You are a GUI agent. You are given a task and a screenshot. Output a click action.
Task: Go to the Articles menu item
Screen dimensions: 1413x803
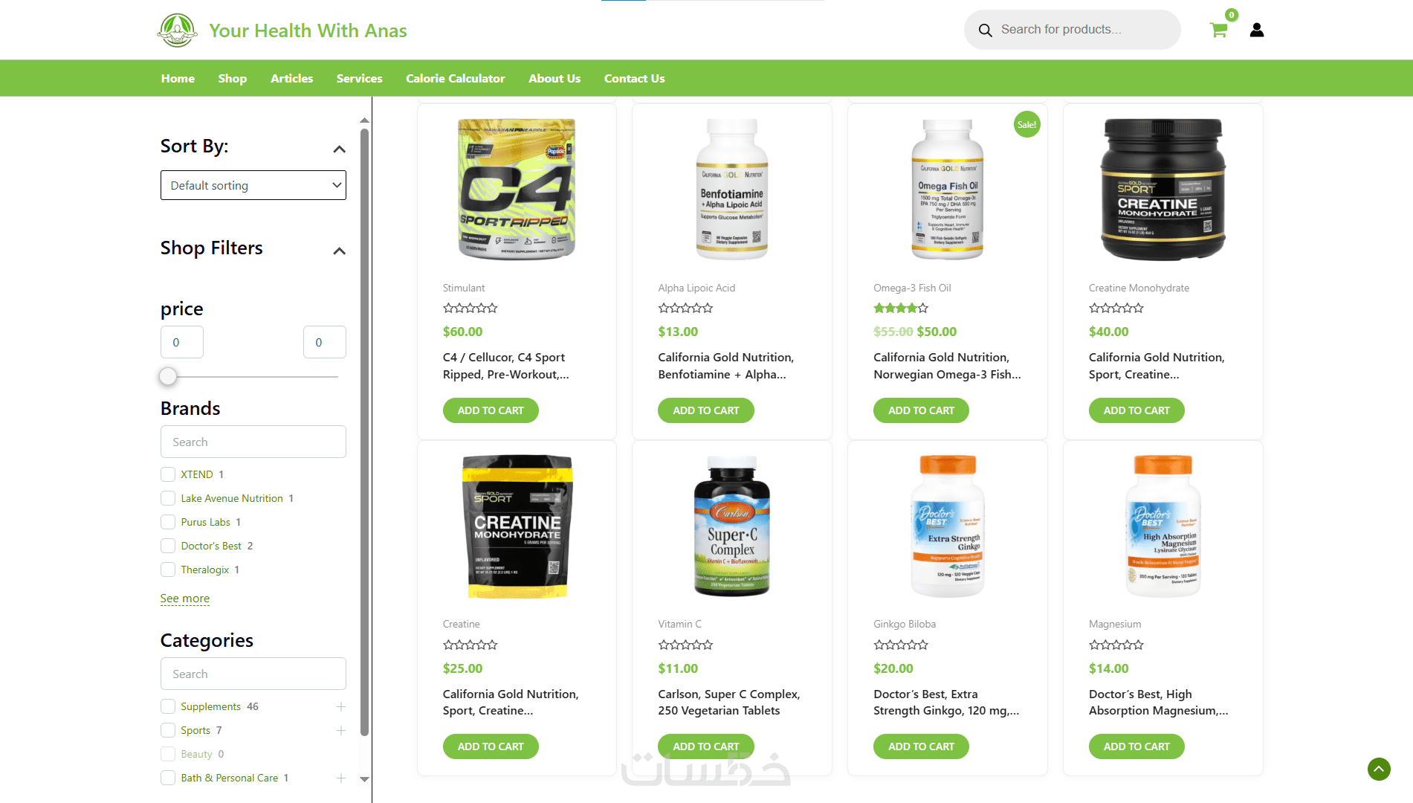pos(291,78)
